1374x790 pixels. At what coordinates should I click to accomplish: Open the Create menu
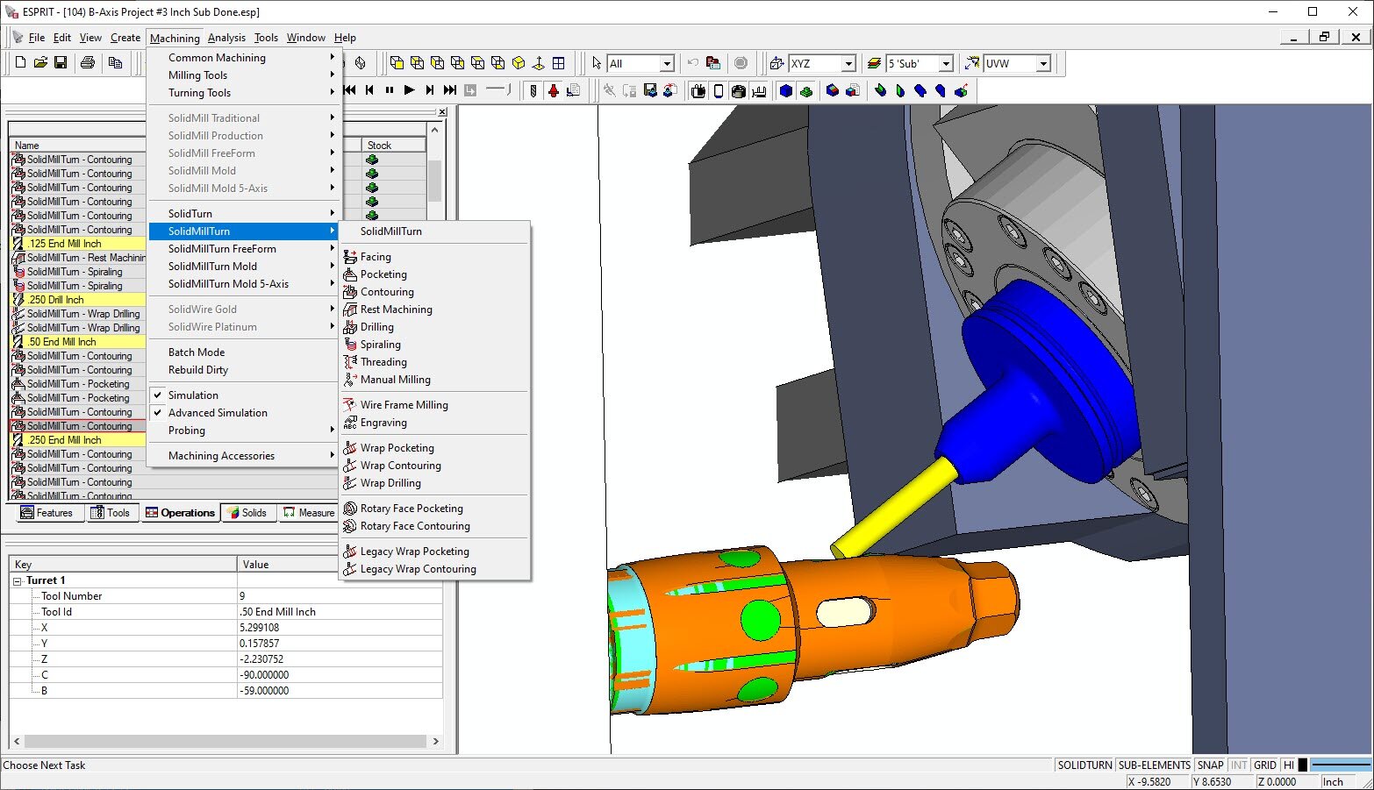pyautogui.click(x=125, y=38)
